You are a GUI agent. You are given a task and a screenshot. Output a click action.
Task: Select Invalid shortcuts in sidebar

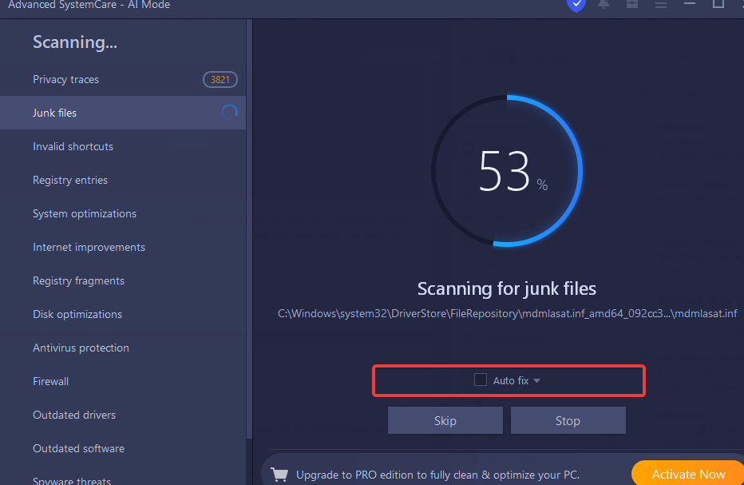click(123, 146)
